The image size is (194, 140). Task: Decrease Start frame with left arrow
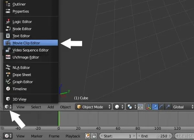[x=102, y=136]
